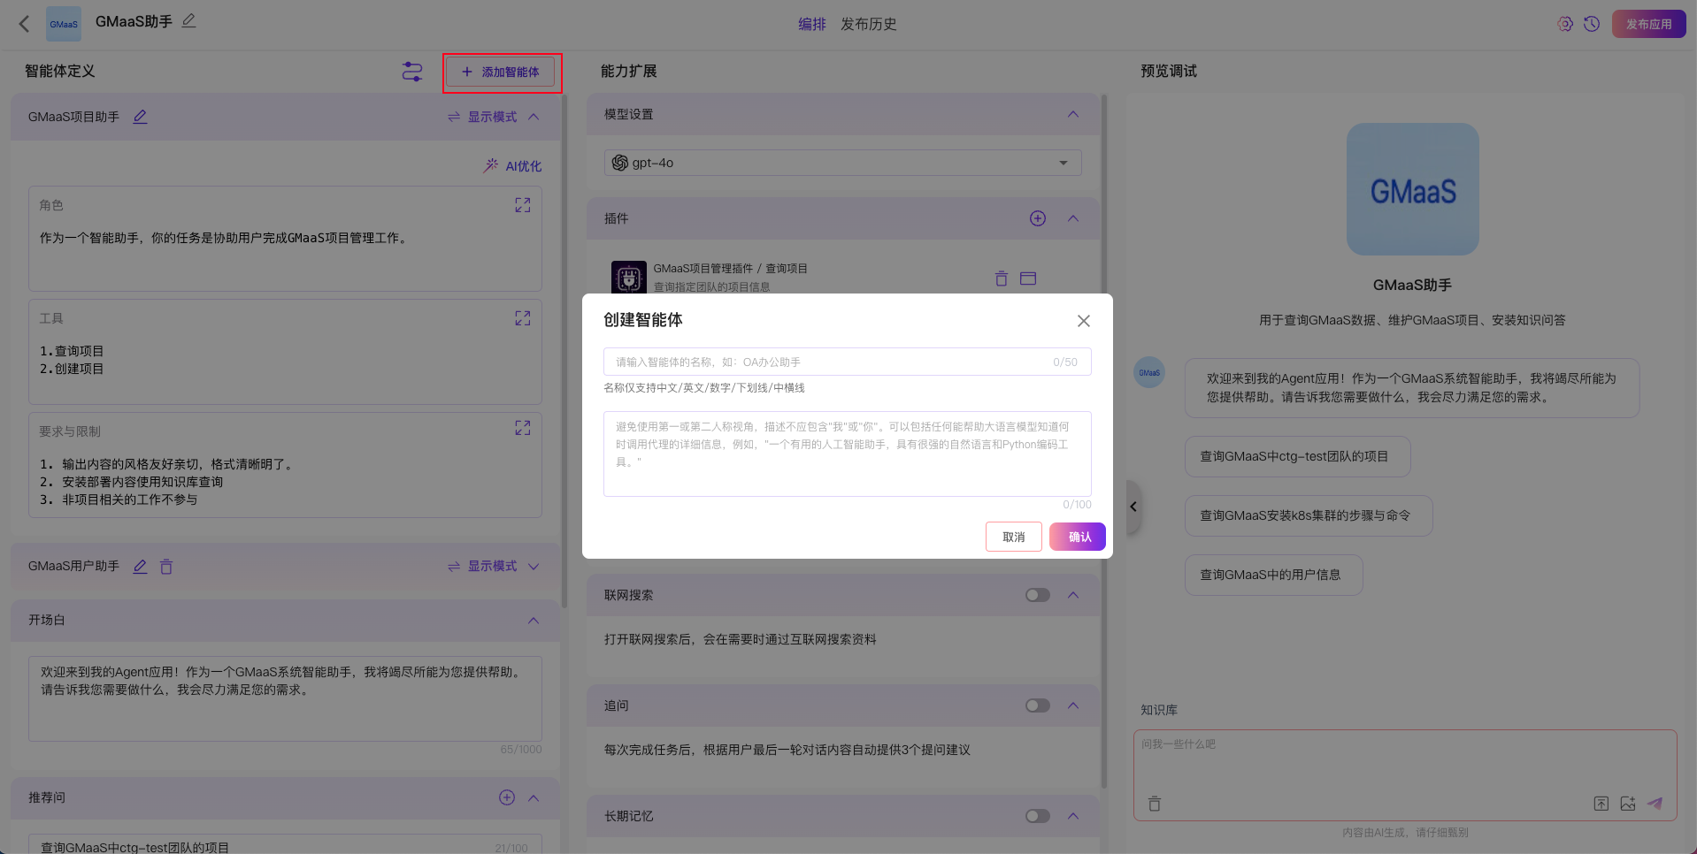Click the 角色 prompt text box
This screenshot has height=854, width=1697.
285,239
